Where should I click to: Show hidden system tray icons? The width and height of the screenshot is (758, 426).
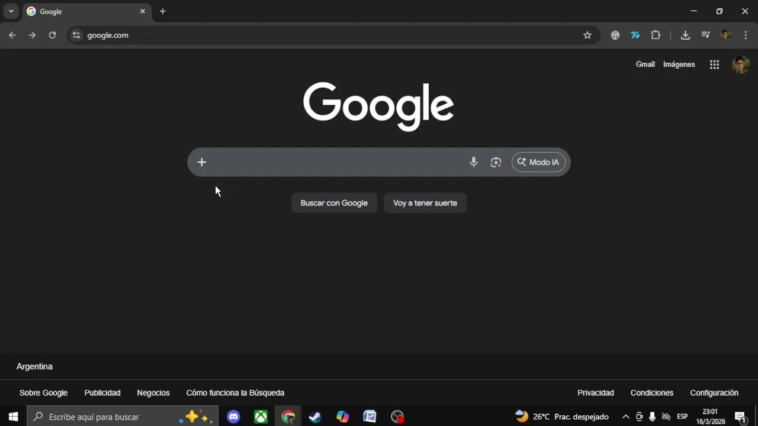click(x=625, y=417)
